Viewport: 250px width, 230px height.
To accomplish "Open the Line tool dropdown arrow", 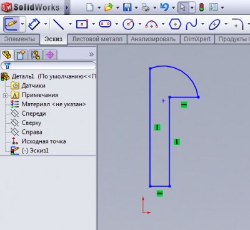I will click(x=70, y=24).
